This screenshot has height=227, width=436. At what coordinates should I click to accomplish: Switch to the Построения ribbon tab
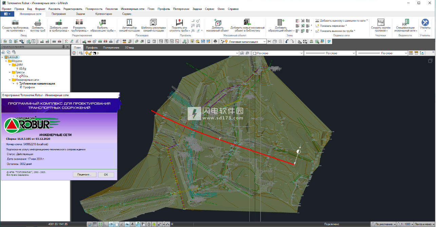coord(59,14)
